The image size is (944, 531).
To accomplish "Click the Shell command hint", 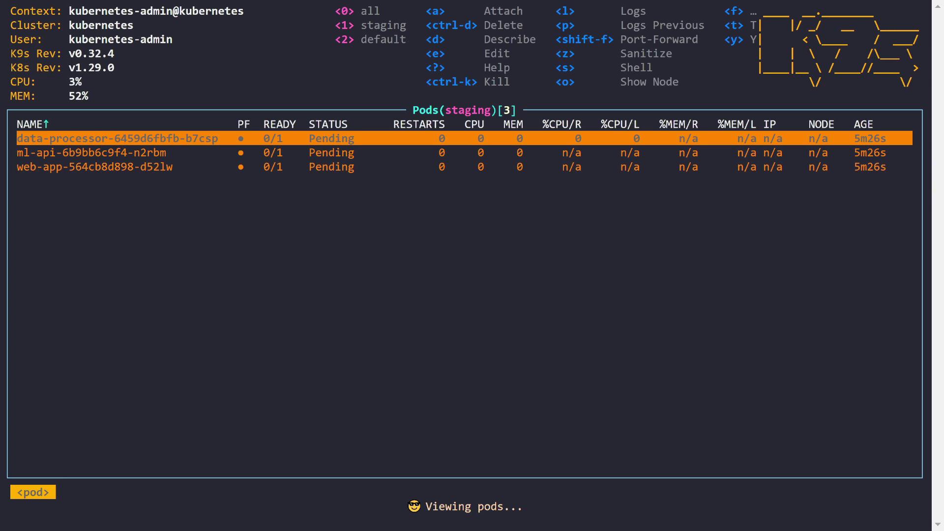I will [636, 68].
